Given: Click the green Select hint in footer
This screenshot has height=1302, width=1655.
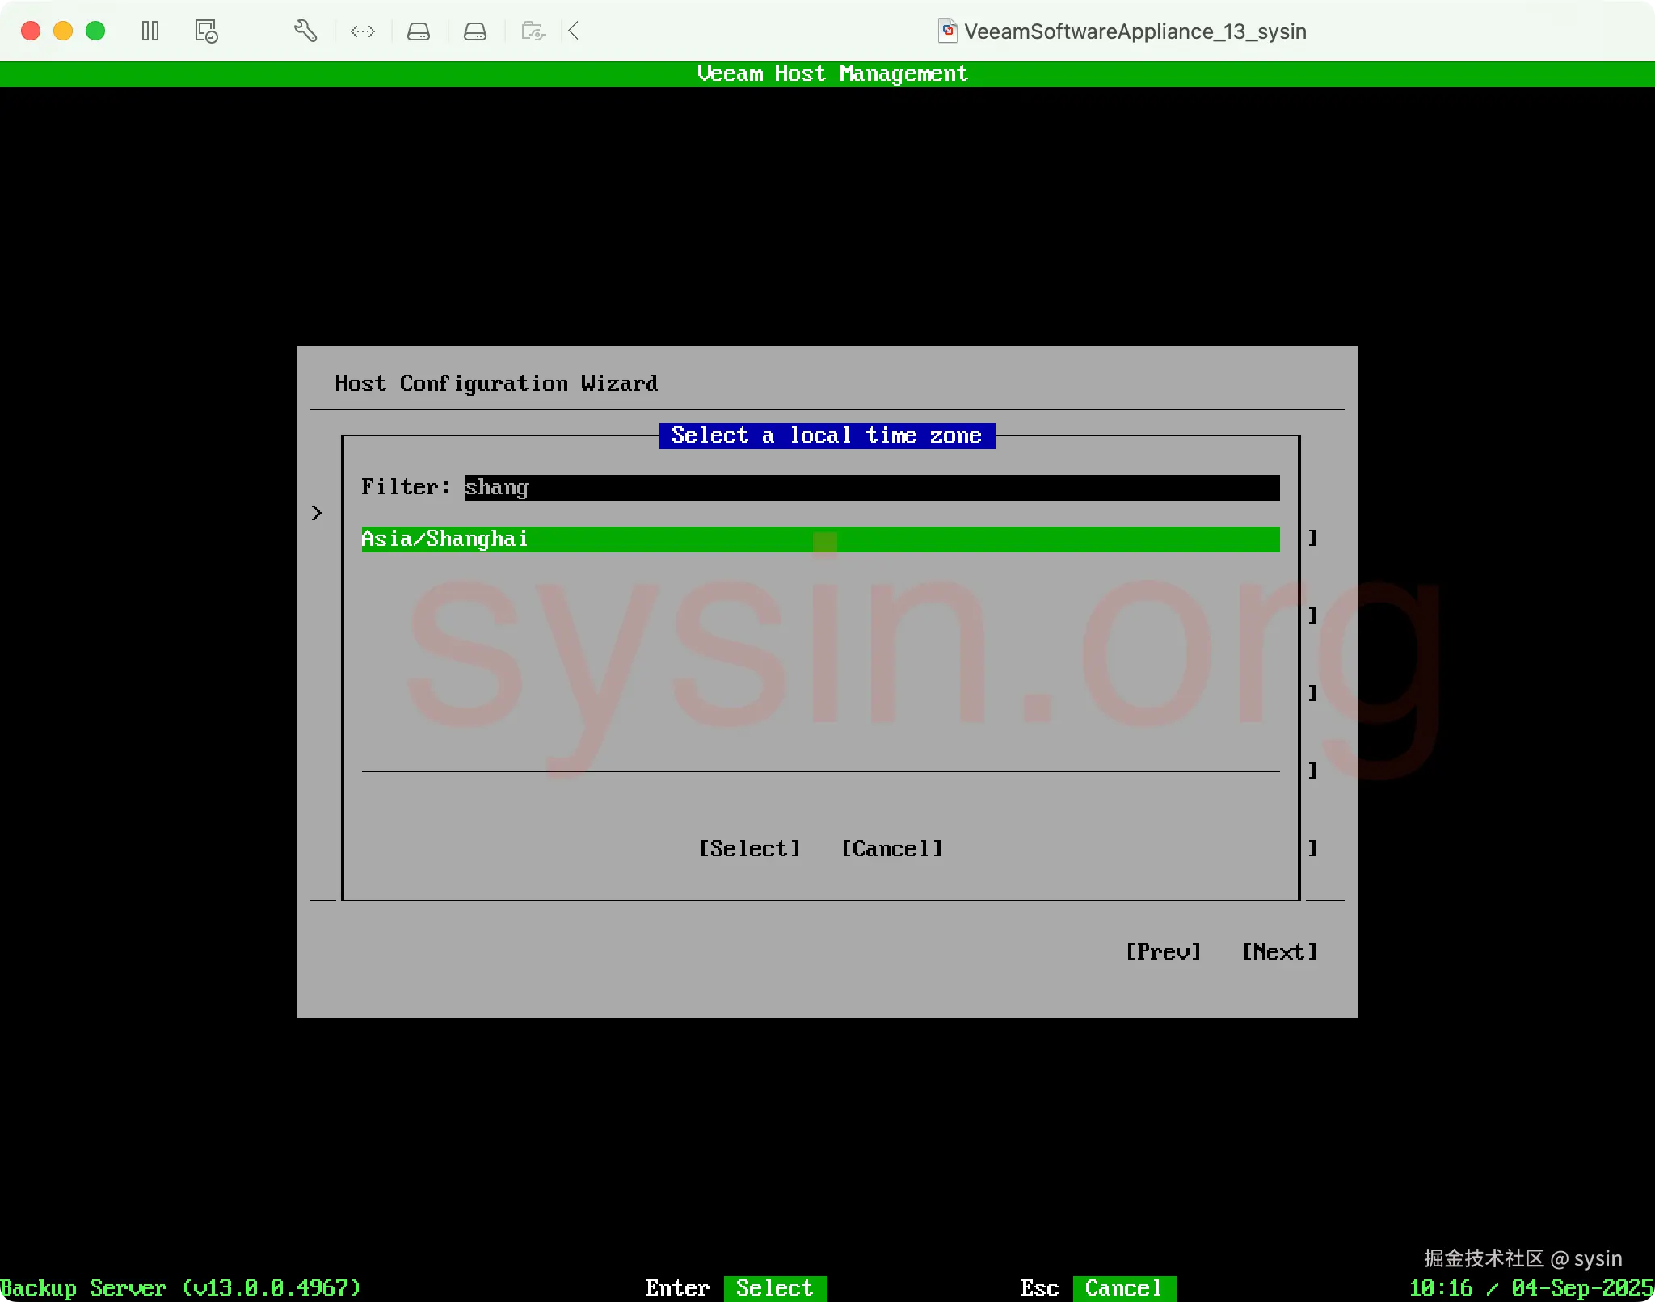Looking at the screenshot, I should tap(774, 1288).
